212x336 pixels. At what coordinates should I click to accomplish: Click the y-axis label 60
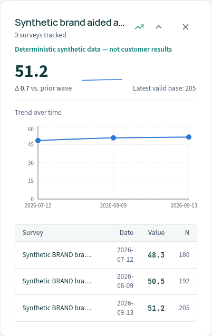[x=31, y=129]
